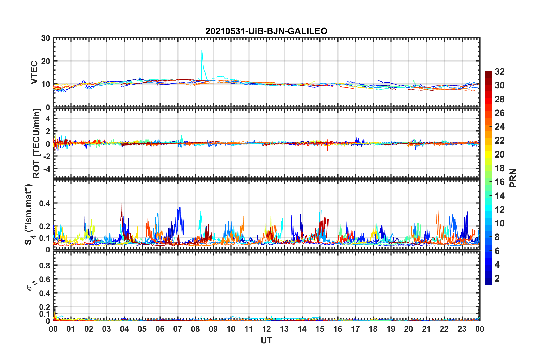The height and width of the screenshot is (356, 533).
Task: Click the 28 label on the PRN colorbar
Action: click(x=500, y=99)
